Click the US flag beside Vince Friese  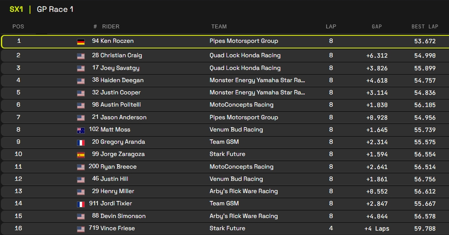(81, 229)
